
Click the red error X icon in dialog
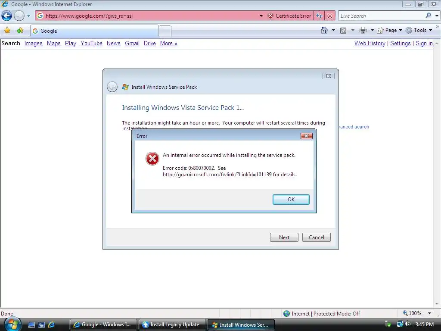point(152,159)
